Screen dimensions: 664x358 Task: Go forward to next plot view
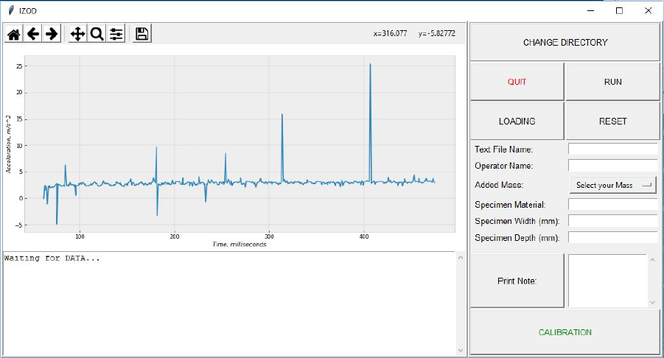[x=52, y=34]
